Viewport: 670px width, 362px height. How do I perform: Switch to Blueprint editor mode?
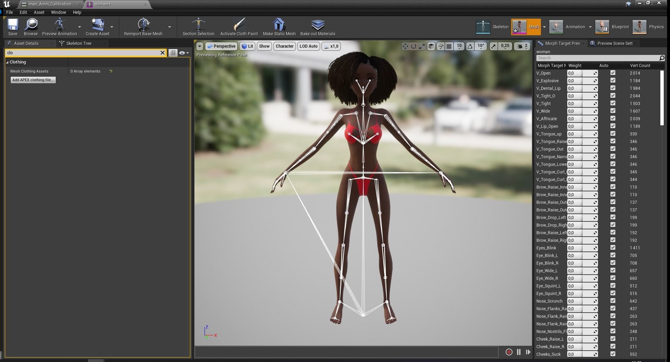[612, 27]
